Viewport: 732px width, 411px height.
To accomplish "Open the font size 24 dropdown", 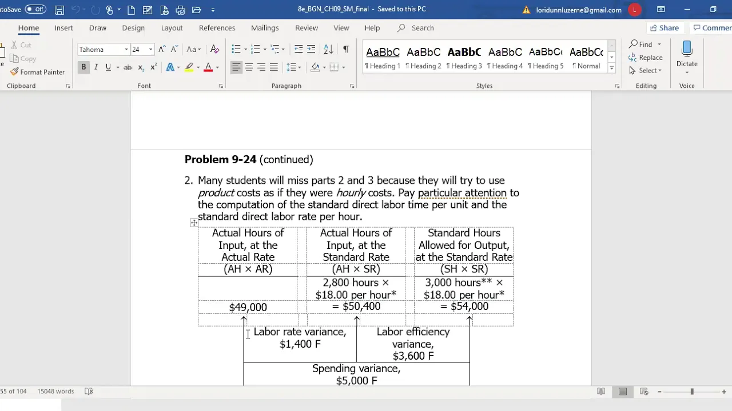I will click(150, 50).
